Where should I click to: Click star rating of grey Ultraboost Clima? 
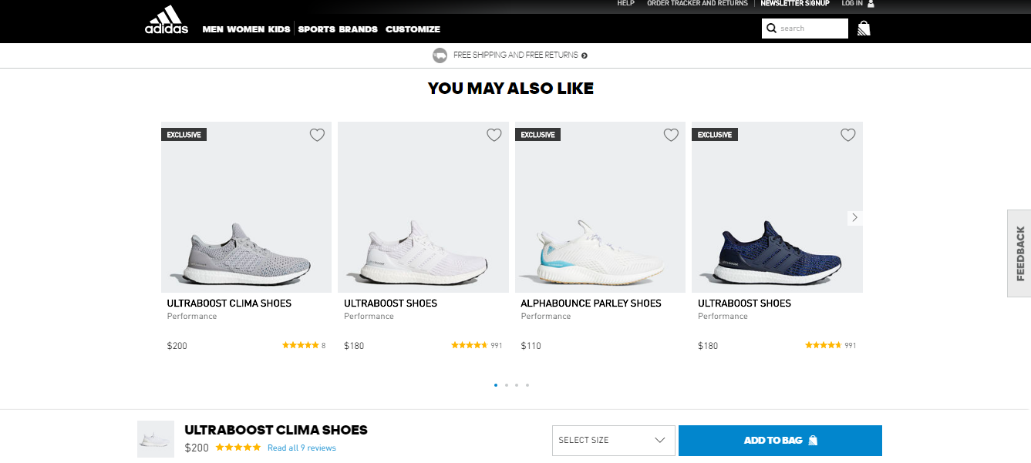pos(300,345)
